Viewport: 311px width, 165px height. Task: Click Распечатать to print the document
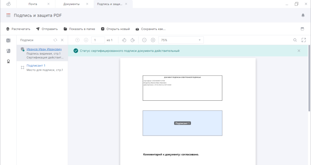(x=18, y=29)
